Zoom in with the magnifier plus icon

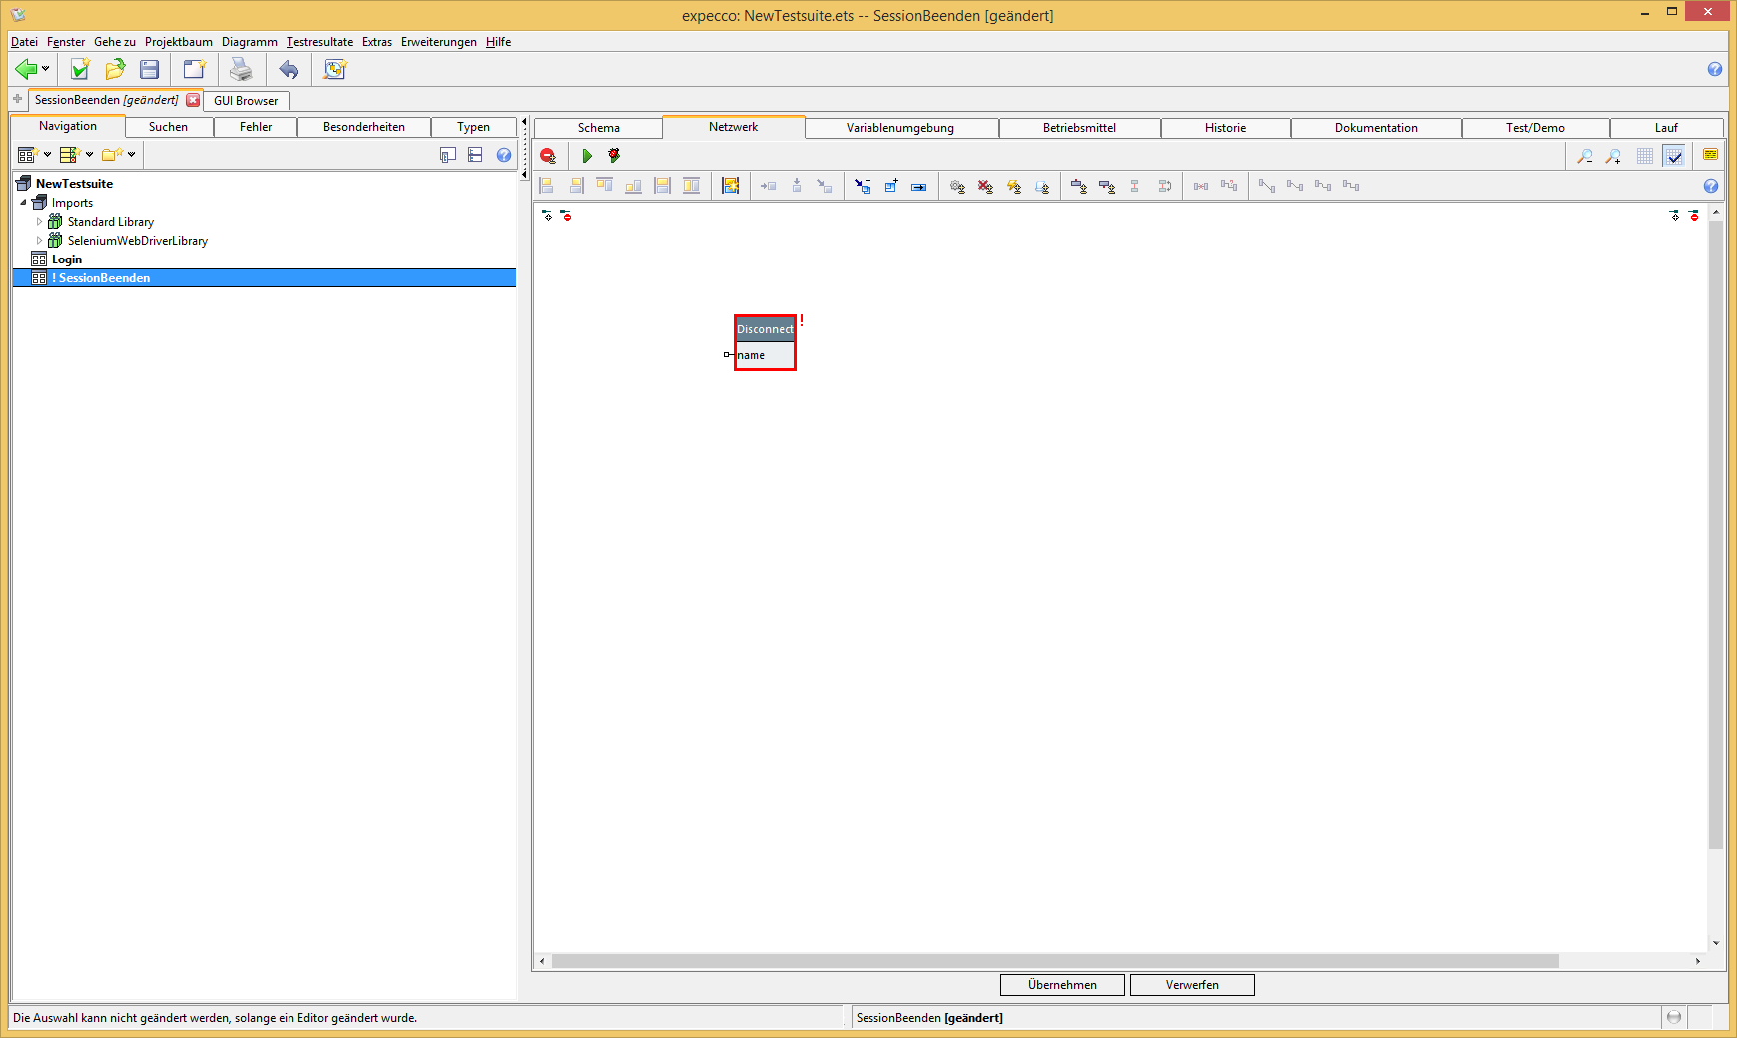(x=1613, y=156)
